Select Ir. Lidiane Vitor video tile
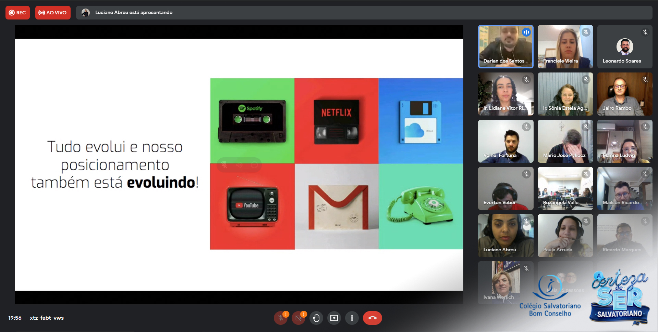 [506, 94]
